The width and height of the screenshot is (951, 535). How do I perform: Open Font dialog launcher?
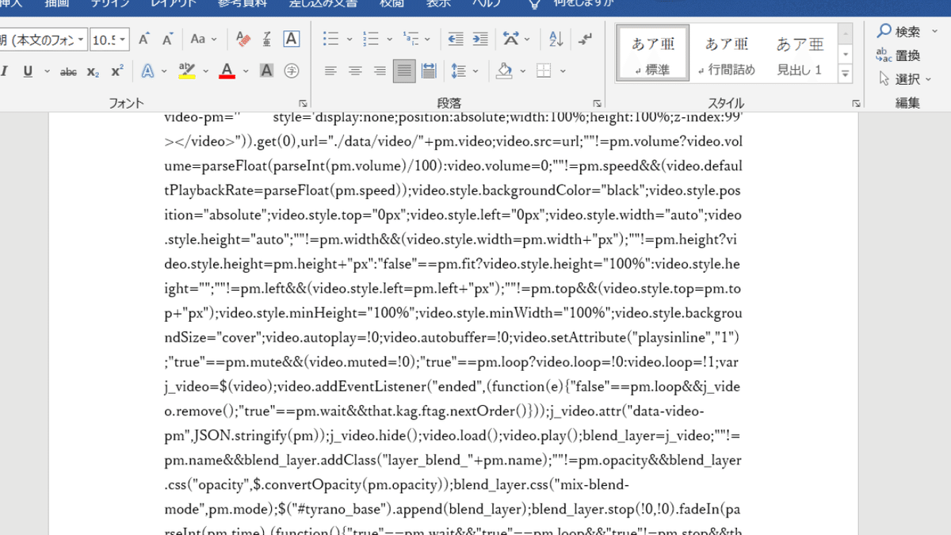tap(303, 103)
